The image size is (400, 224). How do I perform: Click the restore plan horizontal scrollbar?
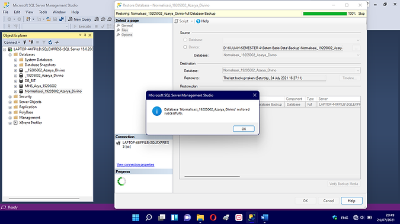coord(212,176)
